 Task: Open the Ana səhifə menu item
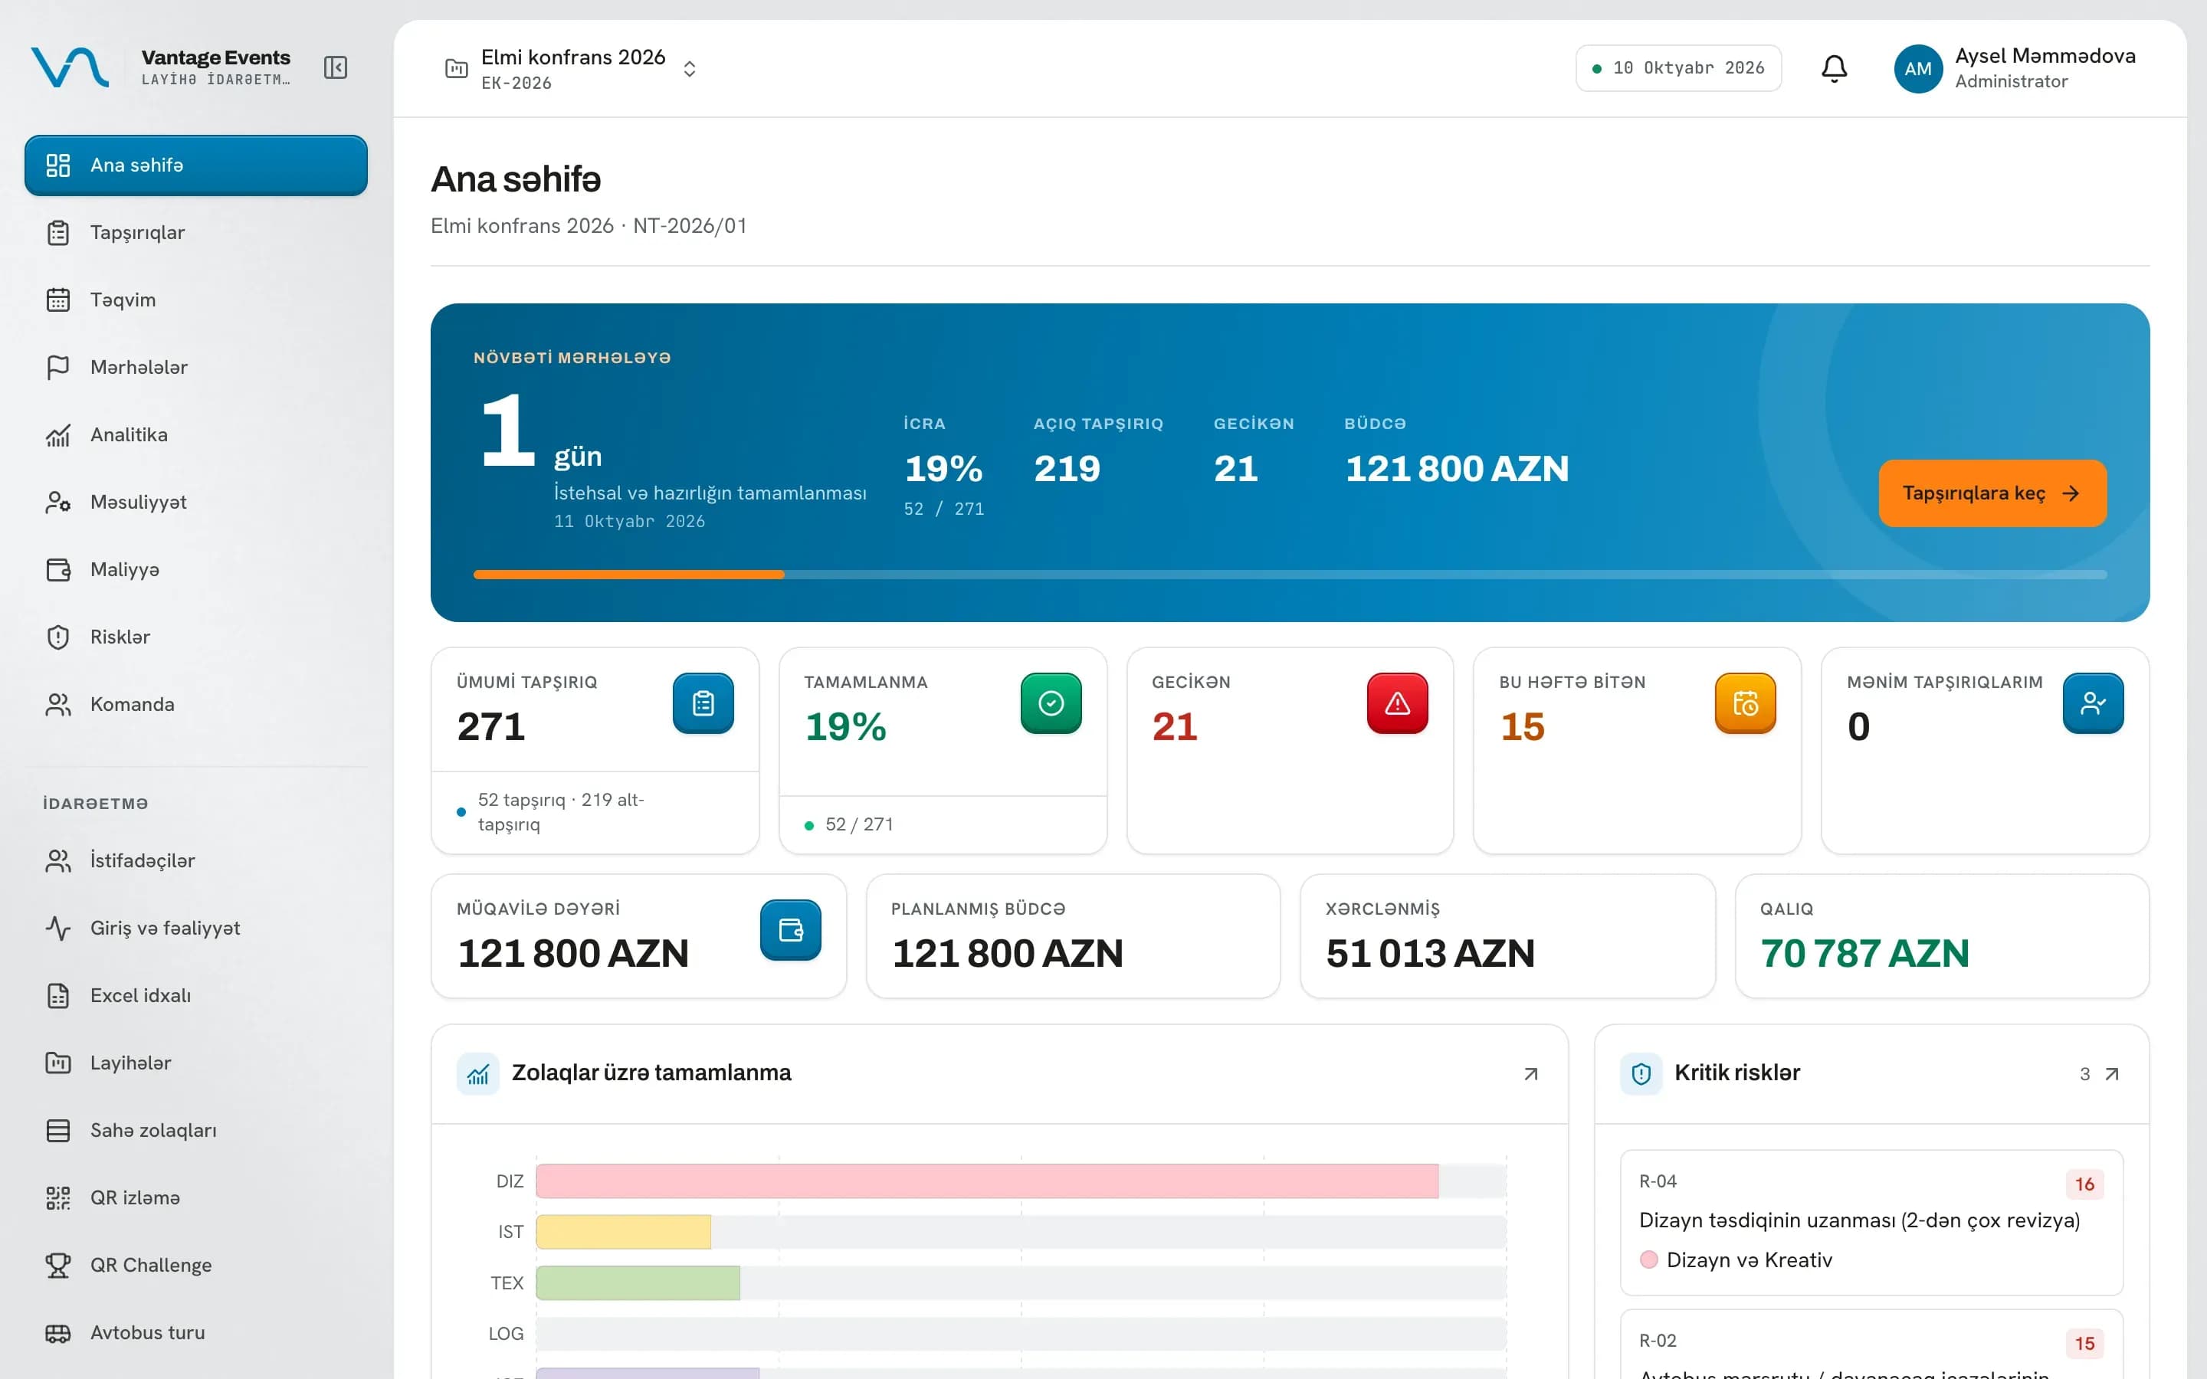point(196,165)
